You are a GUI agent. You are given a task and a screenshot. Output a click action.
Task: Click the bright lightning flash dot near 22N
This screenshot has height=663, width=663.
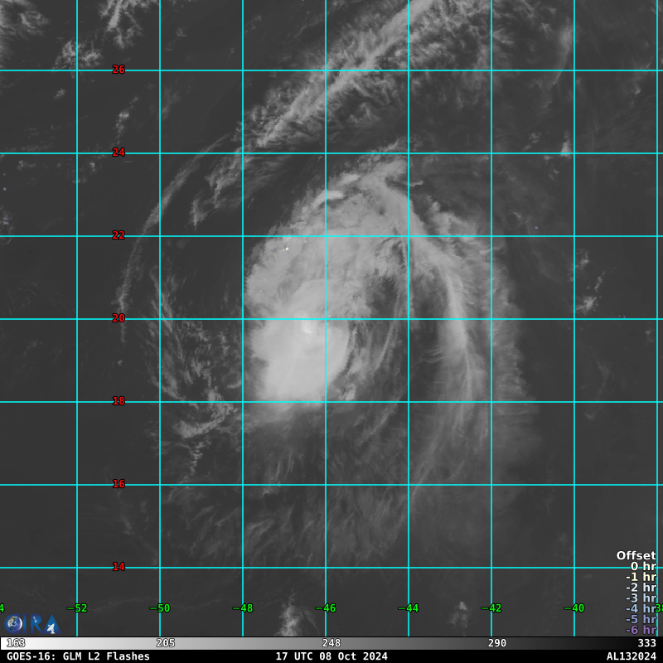click(x=287, y=249)
